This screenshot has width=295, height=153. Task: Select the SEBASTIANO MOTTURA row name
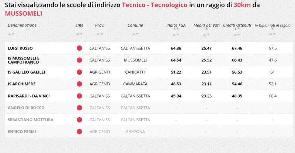31,120
